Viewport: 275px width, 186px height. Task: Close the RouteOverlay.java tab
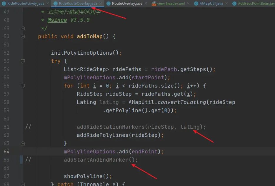click(x=146, y=3)
